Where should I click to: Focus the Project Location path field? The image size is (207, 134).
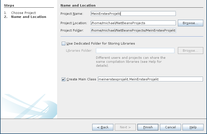tap(133, 23)
